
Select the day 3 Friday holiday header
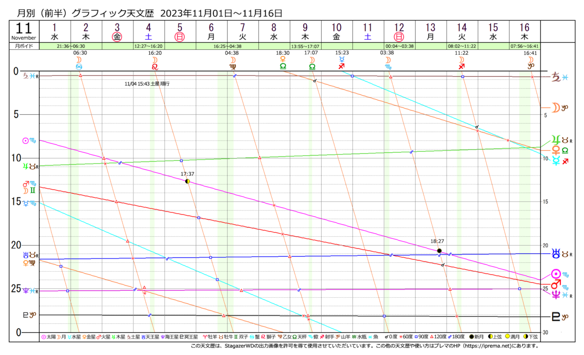pyautogui.click(x=117, y=32)
